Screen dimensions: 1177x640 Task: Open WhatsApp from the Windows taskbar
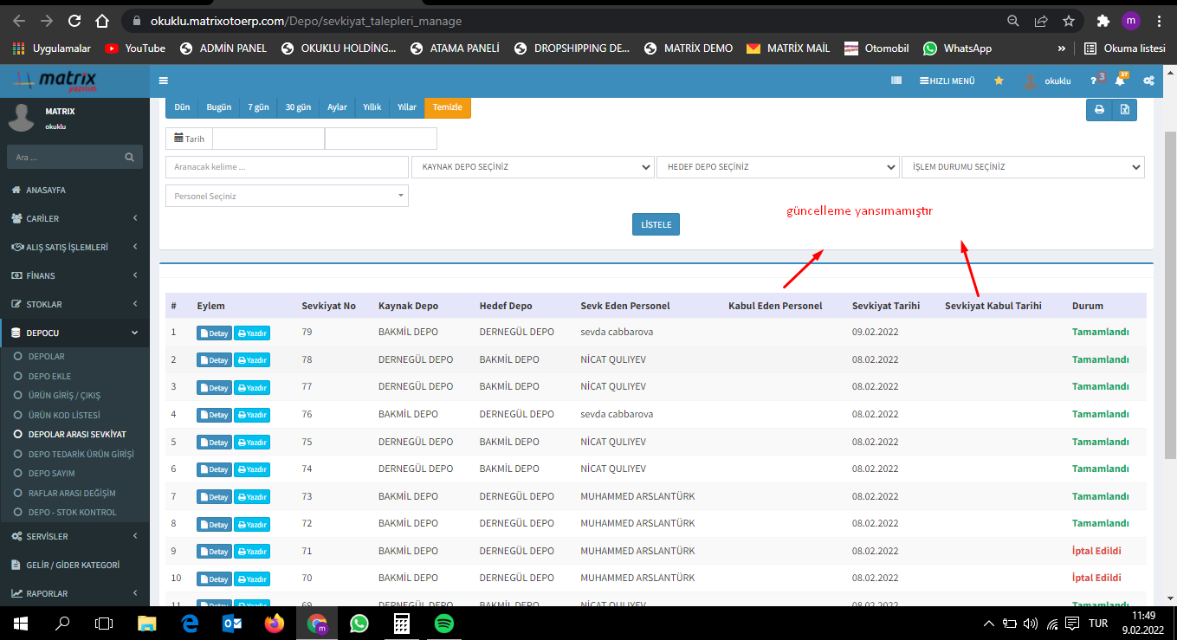pos(359,624)
